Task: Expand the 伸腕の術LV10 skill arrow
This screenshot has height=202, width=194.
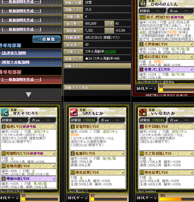Action: click(54, 179)
